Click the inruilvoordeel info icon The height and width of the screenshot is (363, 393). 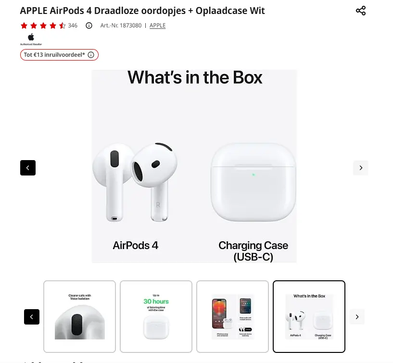pos(91,55)
